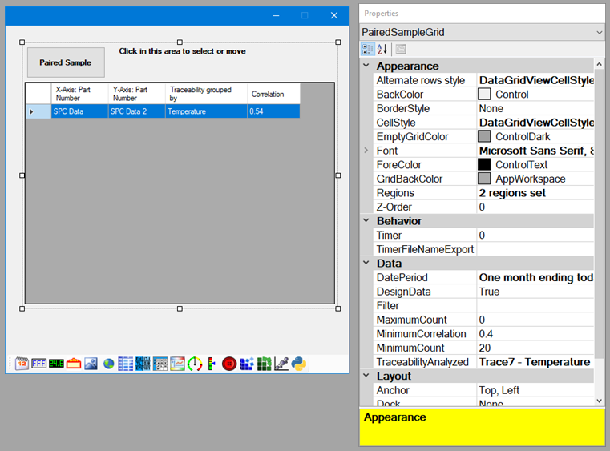The image size is (610, 451).
Task: Select the DesignData property row
Action: (x=425, y=292)
